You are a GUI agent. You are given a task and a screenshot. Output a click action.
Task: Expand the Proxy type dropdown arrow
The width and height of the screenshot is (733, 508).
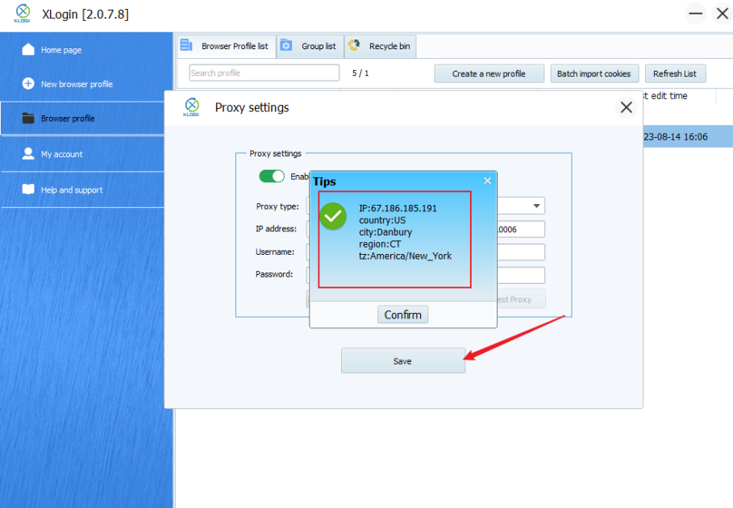537,206
